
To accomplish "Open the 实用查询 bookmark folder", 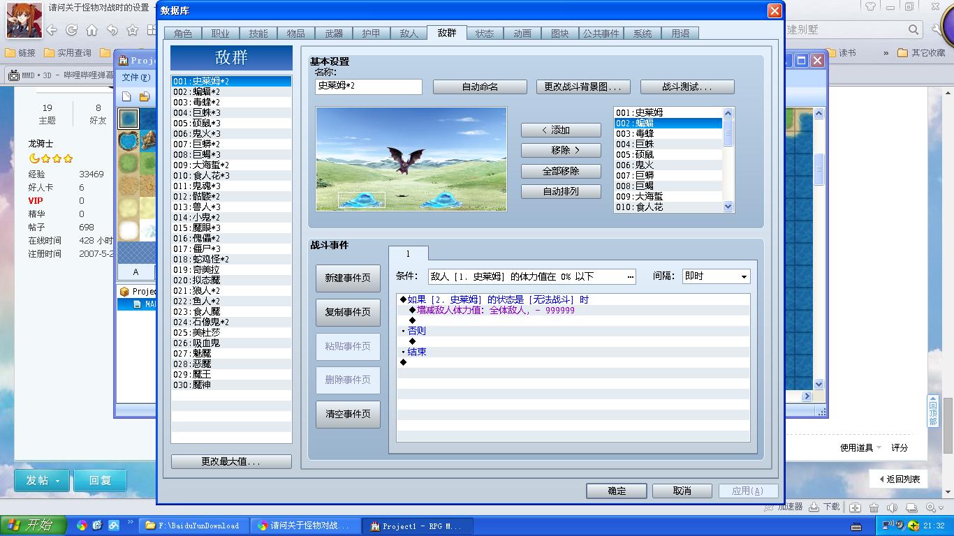I will (68, 53).
